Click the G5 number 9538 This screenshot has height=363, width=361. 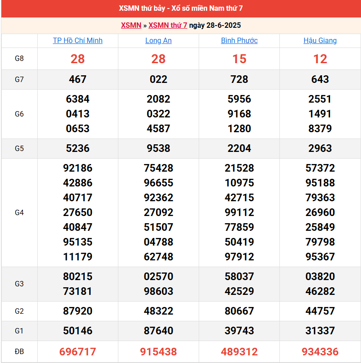pyautogui.click(x=158, y=148)
